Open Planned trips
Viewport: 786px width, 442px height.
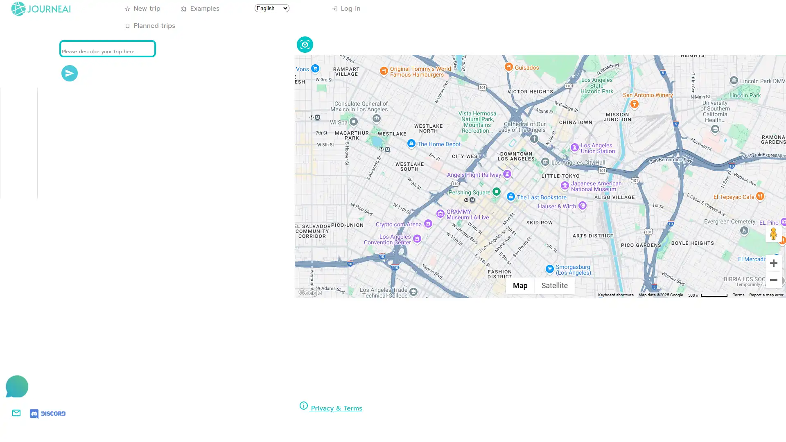[150, 26]
